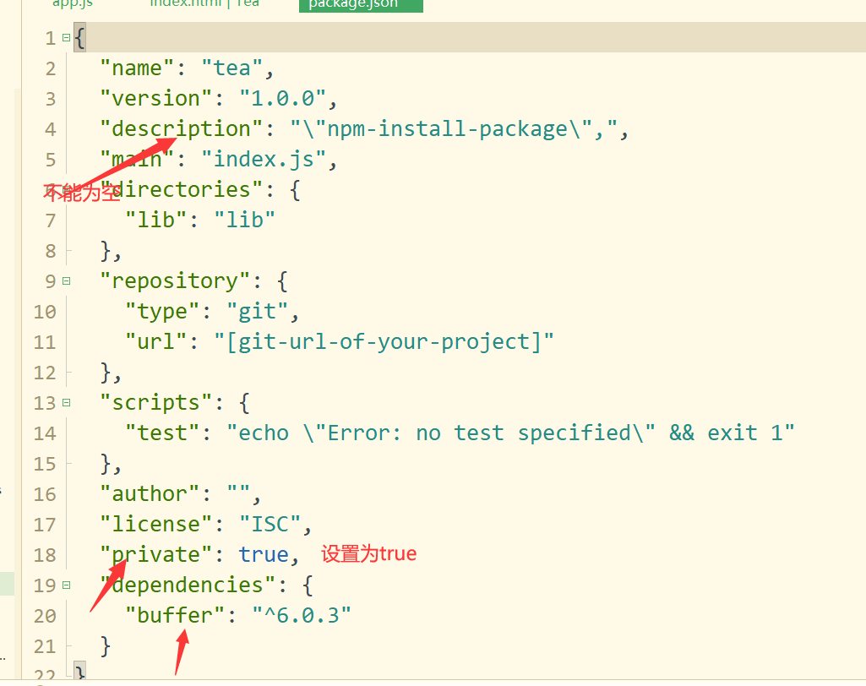
Task: Switch to the app.js tab
Action: [73, 4]
